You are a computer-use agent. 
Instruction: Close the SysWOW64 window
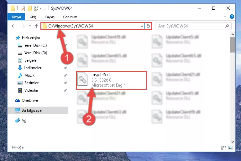click(228, 8)
